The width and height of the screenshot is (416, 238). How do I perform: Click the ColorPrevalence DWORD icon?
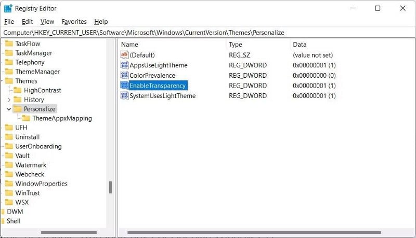pos(124,75)
